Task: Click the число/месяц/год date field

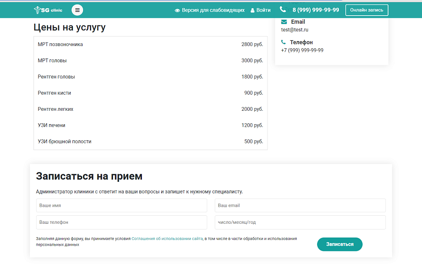Action: [x=300, y=222]
